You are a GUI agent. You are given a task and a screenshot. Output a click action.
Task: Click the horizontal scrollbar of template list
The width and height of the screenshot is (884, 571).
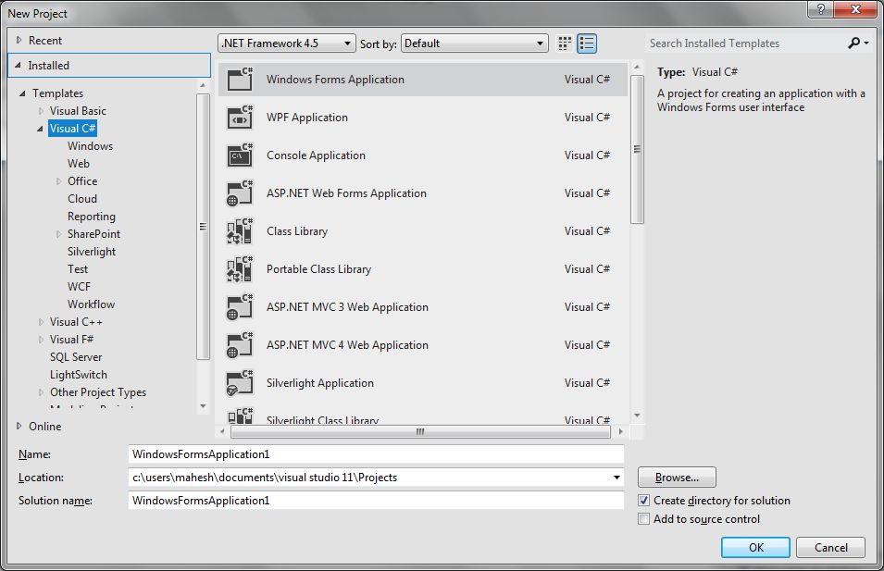click(x=420, y=432)
